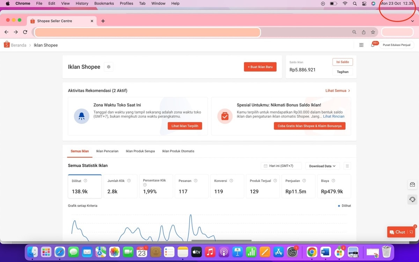
Task: Open the Download Data dropdown
Action: click(322, 166)
